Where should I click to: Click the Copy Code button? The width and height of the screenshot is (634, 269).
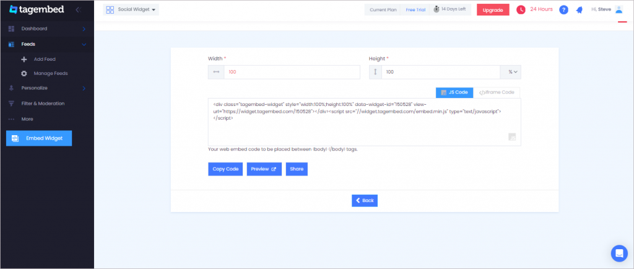(225, 169)
